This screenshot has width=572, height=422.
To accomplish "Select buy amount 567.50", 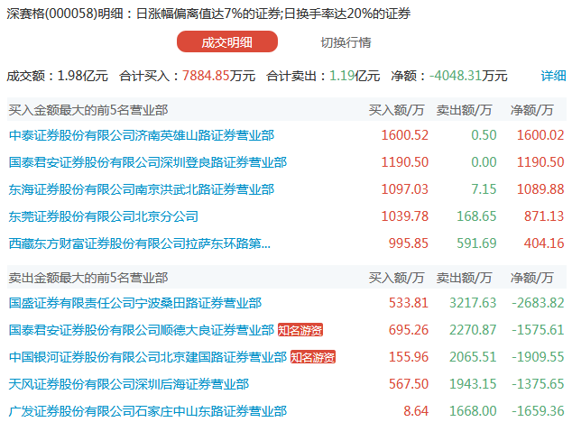I will coord(408,384).
